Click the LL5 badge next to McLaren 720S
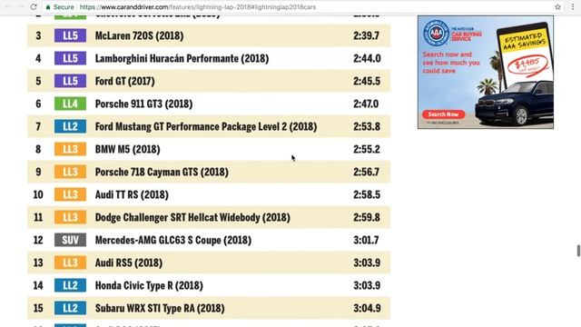581x327 pixels. [70, 35]
